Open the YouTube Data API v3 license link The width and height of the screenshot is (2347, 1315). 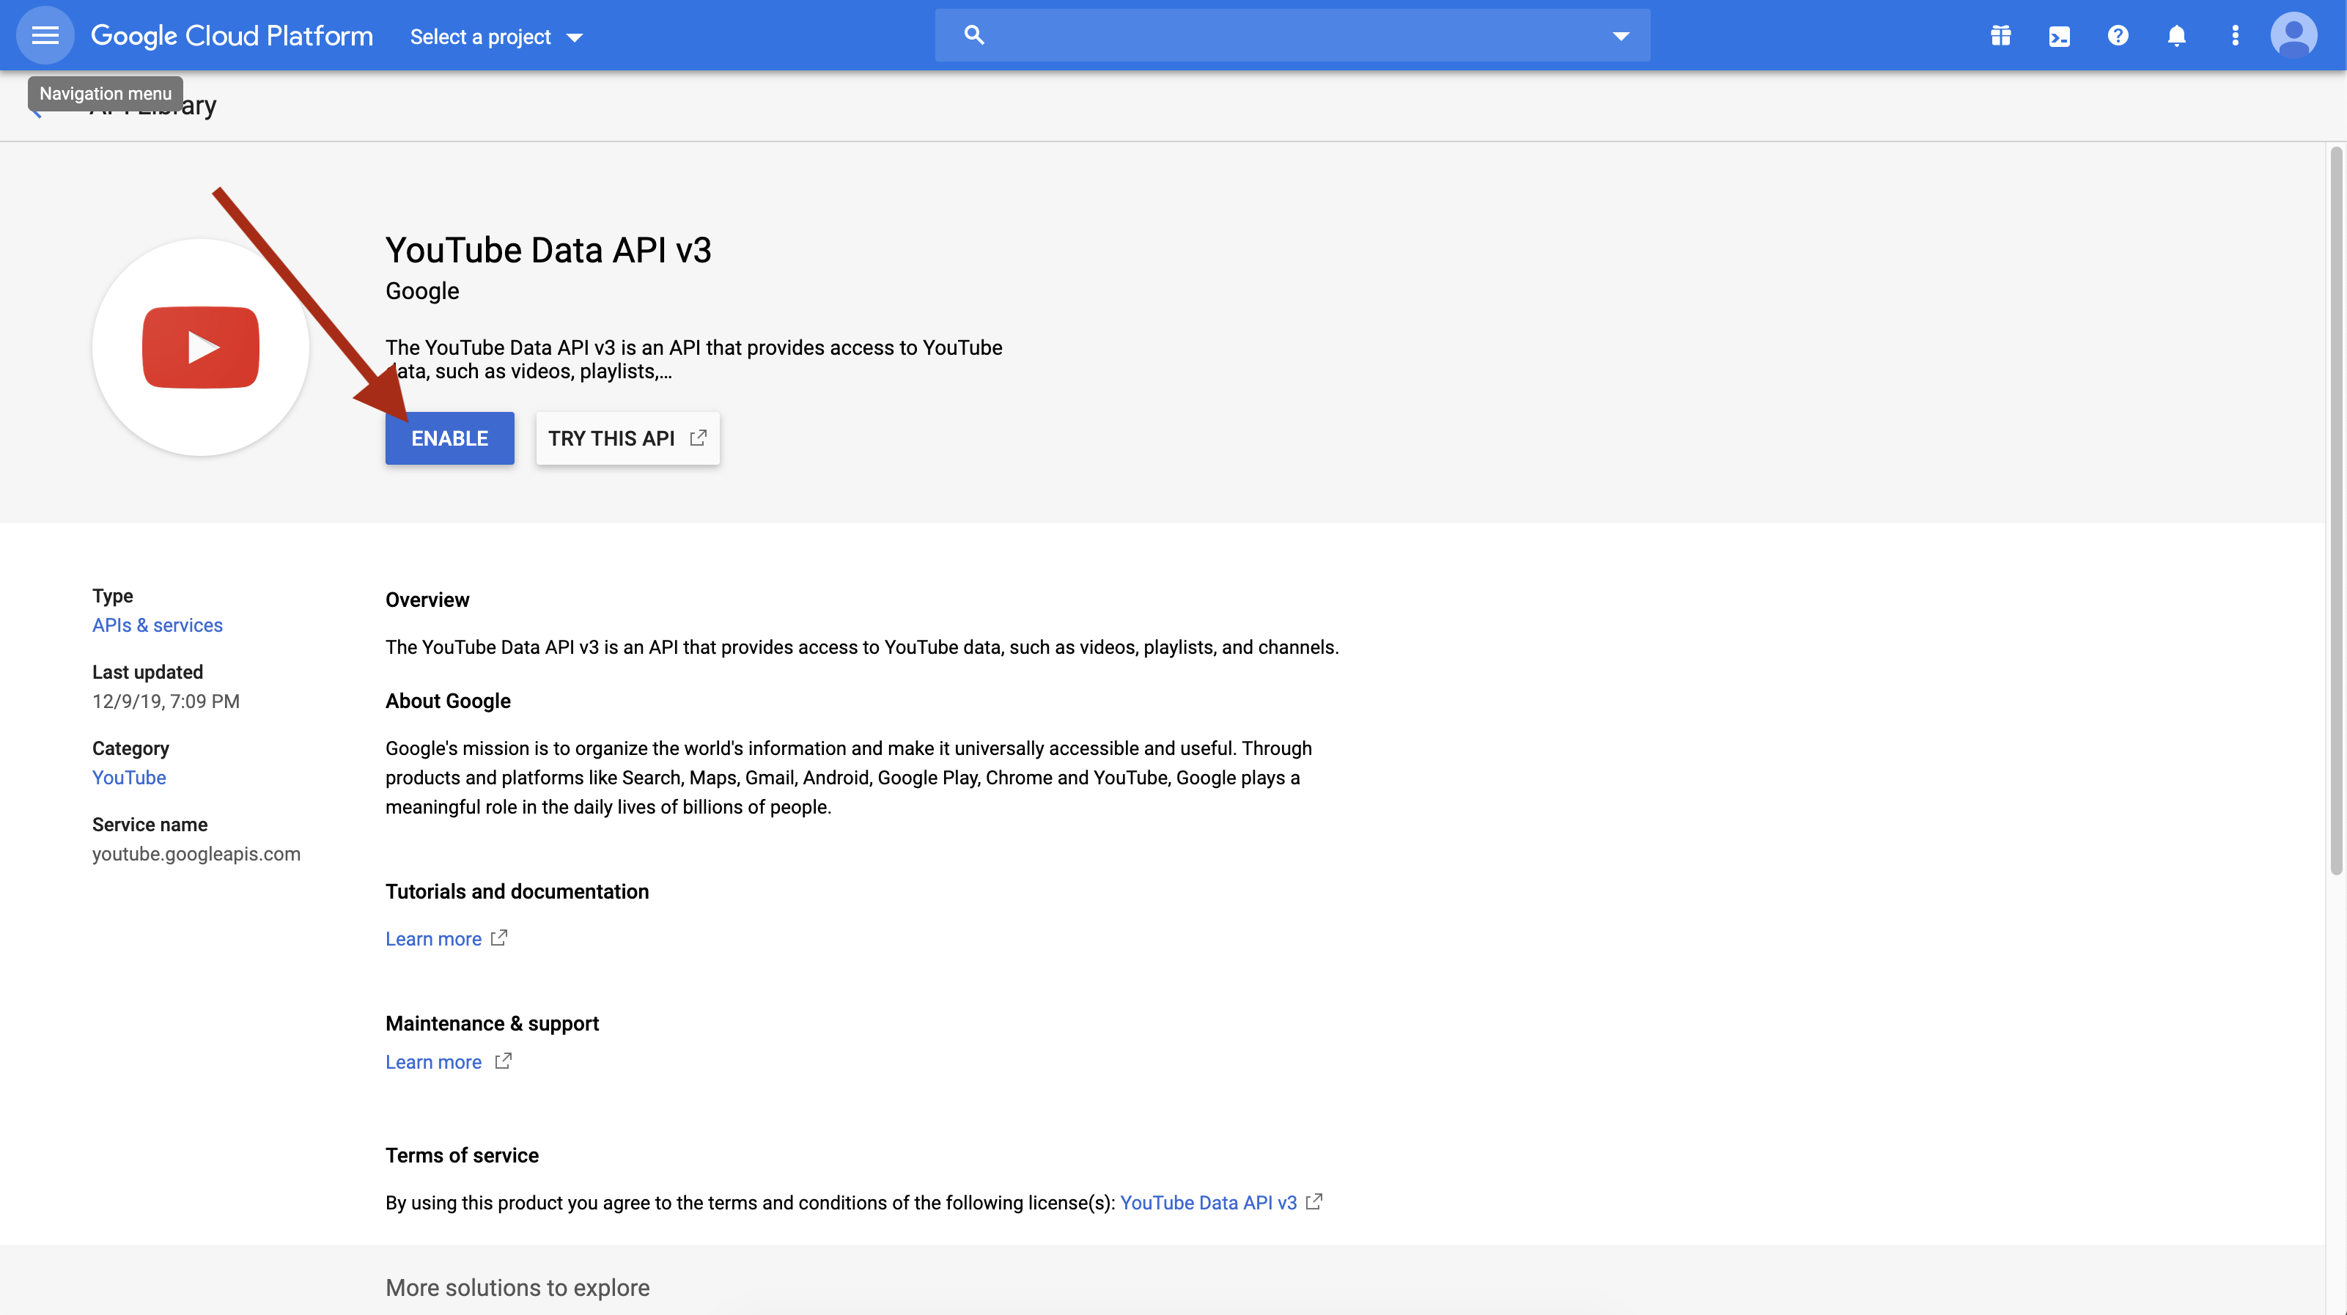[1208, 1202]
